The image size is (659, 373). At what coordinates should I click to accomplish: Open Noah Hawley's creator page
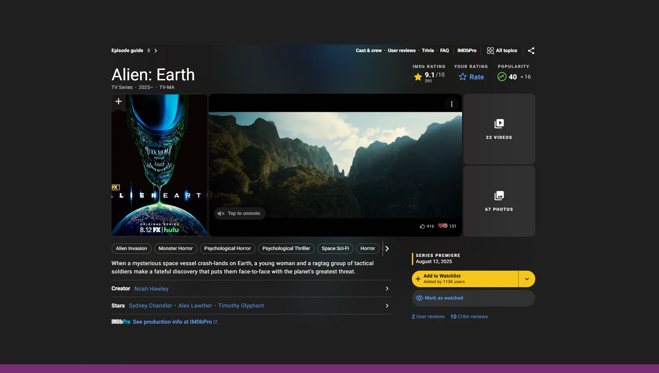click(151, 288)
